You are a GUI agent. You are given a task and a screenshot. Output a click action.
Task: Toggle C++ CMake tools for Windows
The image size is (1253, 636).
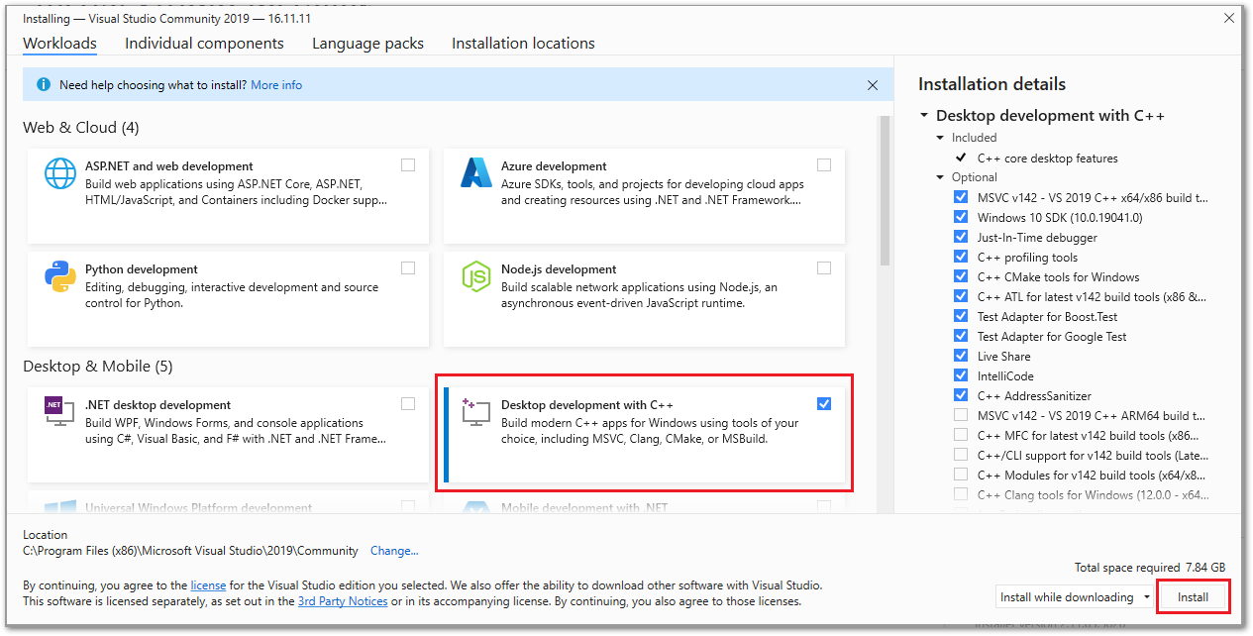(x=960, y=276)
